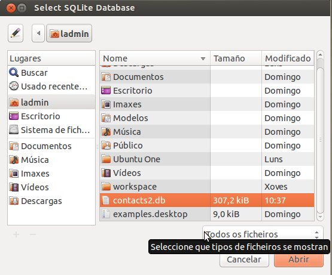Screen dimensions: 332x275
Task: Open Vídeos bookmark in Lugares sidebar
Action: (51, 187)
